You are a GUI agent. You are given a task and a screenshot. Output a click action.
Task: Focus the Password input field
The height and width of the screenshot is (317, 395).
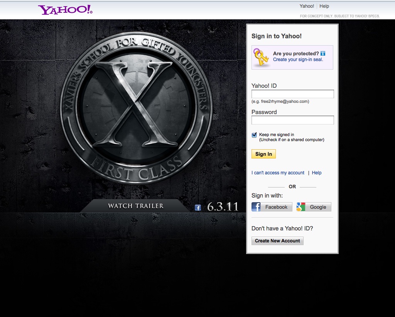point(293,120)
